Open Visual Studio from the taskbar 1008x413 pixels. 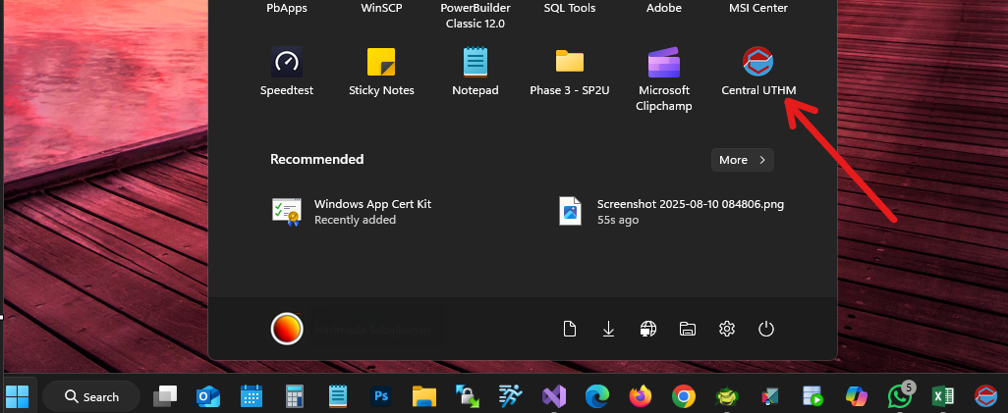click(x=553, y=396)
